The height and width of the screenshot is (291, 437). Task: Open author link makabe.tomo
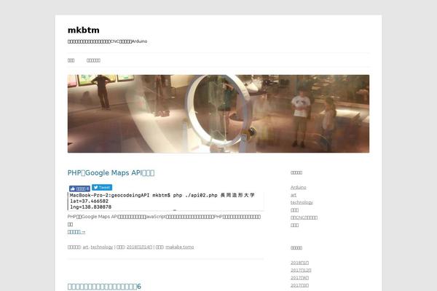coord(180,247)
